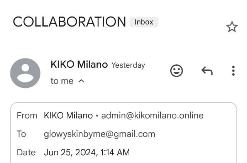This screenshot has width=247, height=163.
Task: Tap the "Date" field label
Action: [x=26, y=152]
